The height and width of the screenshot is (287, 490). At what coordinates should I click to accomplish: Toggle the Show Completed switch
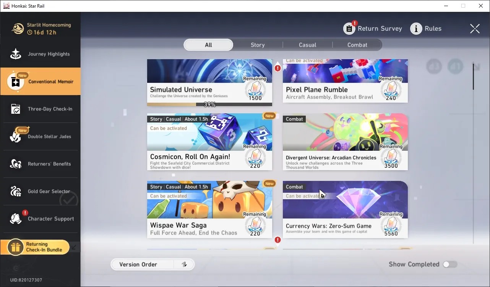point(450,264)
